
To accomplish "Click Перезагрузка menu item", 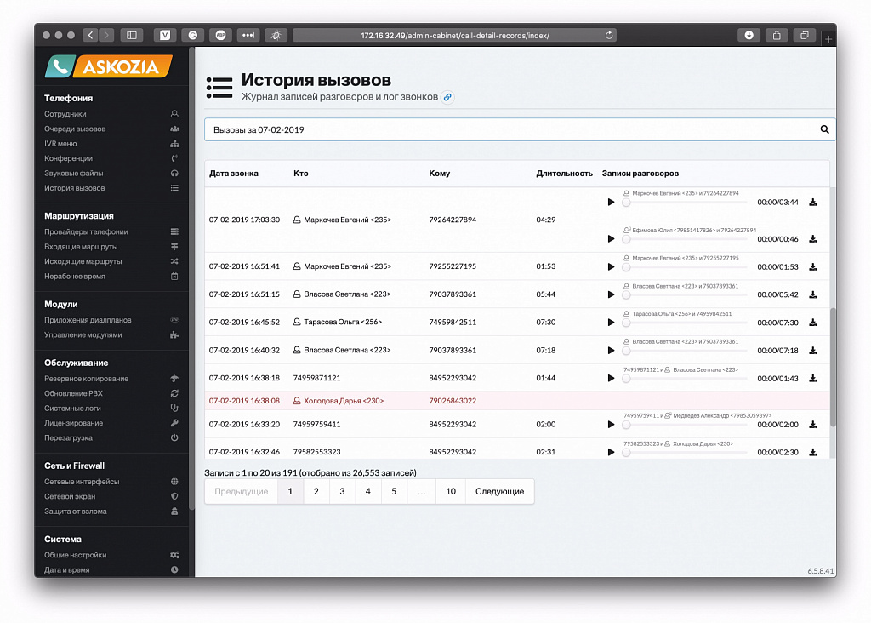I will tap(68, 438).
